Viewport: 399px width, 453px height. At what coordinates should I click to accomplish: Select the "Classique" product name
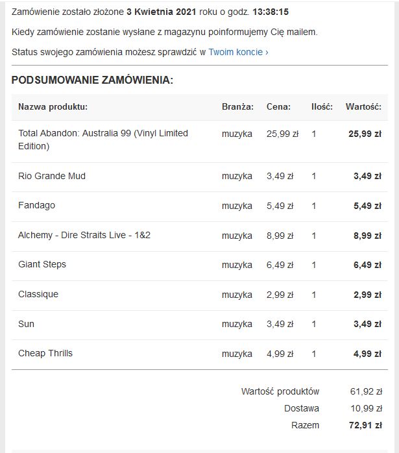pyautogui.click(x=38, y=294)
